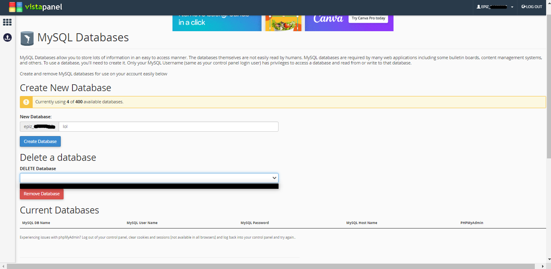Image resolution: width=551 pixels, height=269 pixels.
Task: Click the EPIZ user account icon
Action: click(479, 6)
